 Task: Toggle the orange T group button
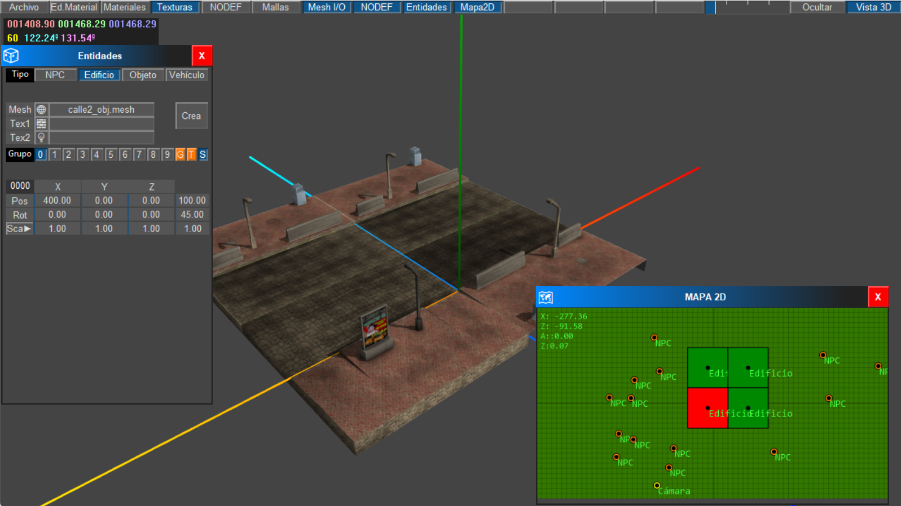point(191,154)
